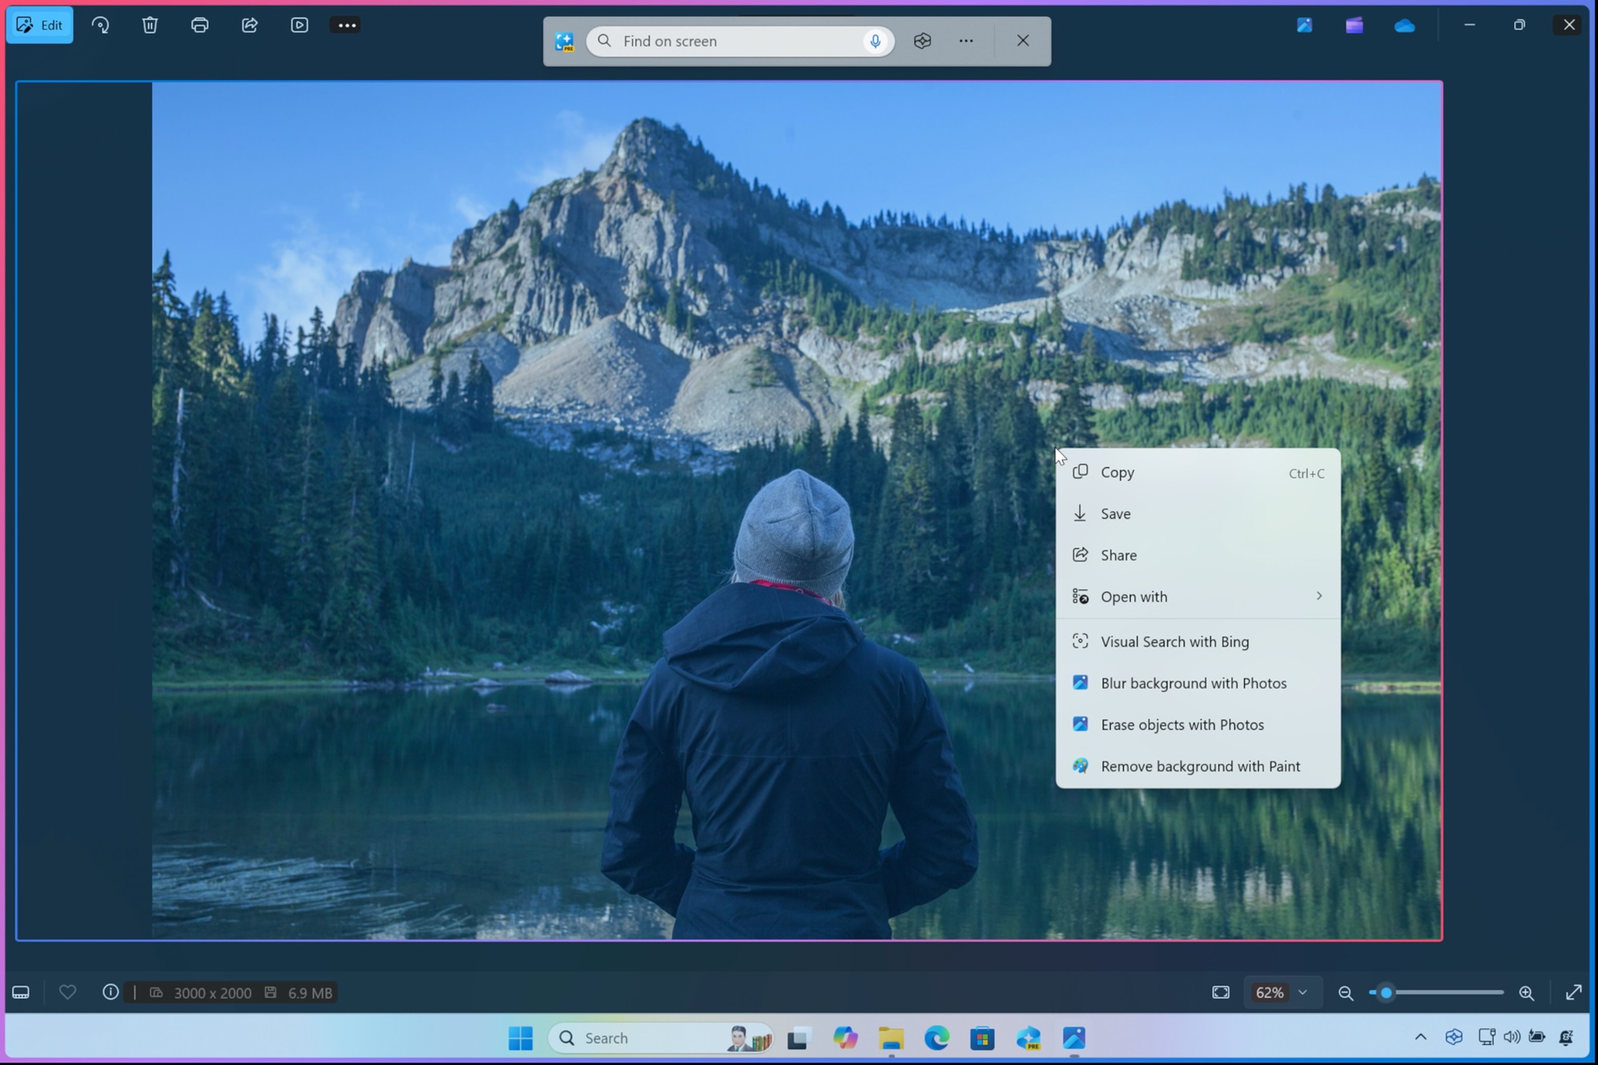Image resolution: width=1598 pixels, height=1065 pixels.
Task: Click the OneDrive icon in taskbar
Action: point(1405,24)
